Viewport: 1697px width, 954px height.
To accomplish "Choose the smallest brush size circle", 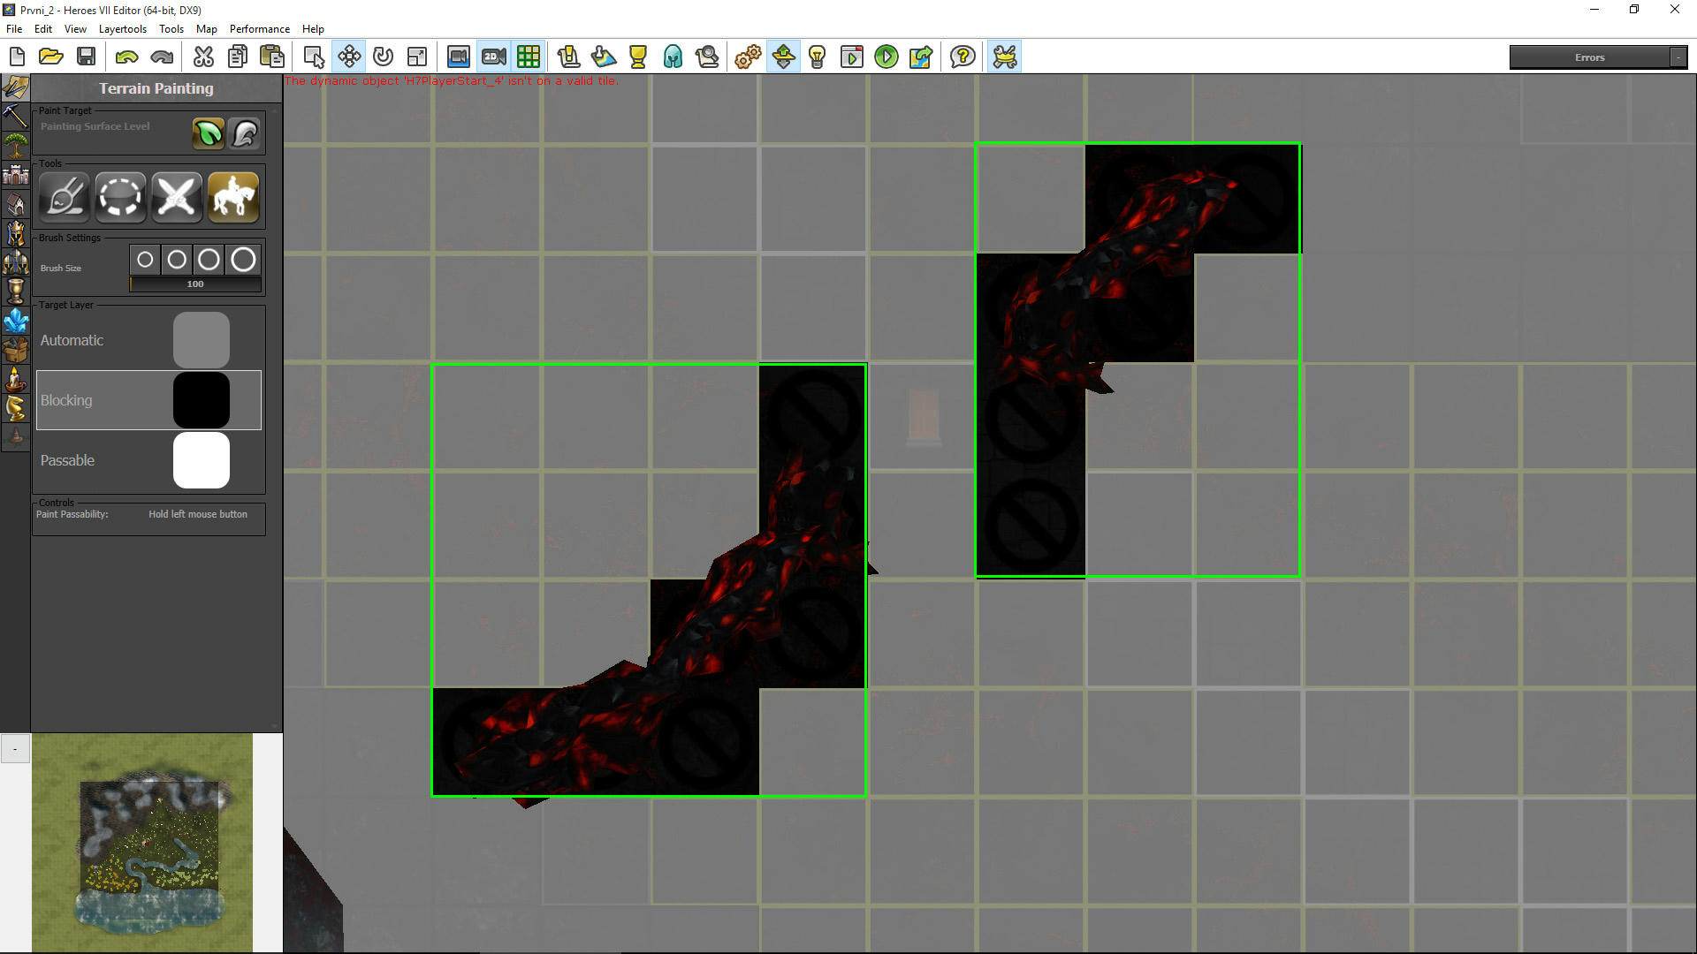I will click(146, 260).
